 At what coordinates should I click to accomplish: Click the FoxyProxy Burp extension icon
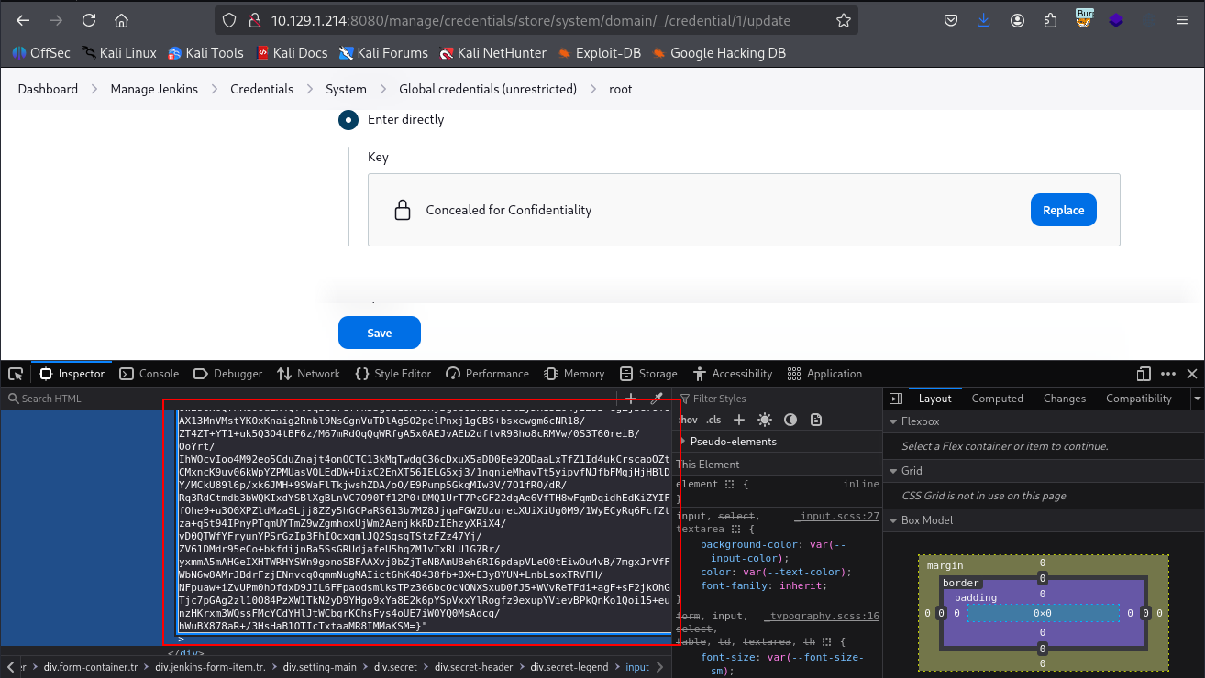tap(1084, 18)
